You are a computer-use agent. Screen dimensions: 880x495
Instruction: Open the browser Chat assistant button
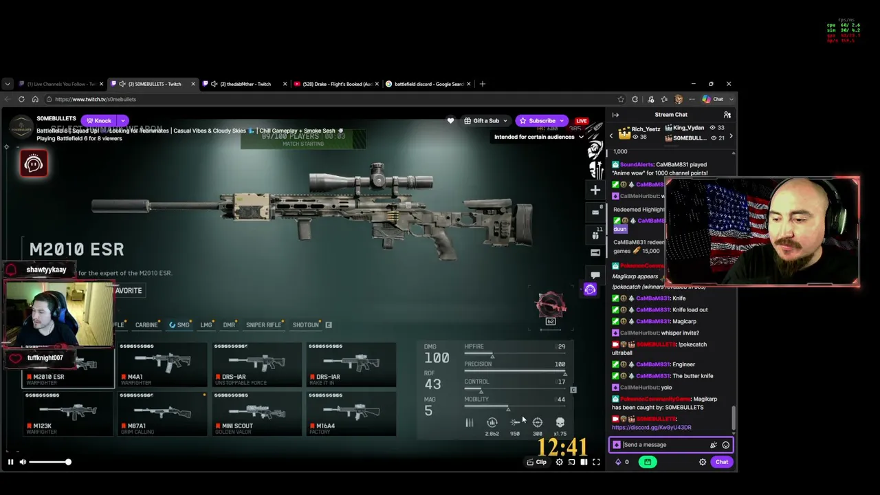click(x=712, y=99)
